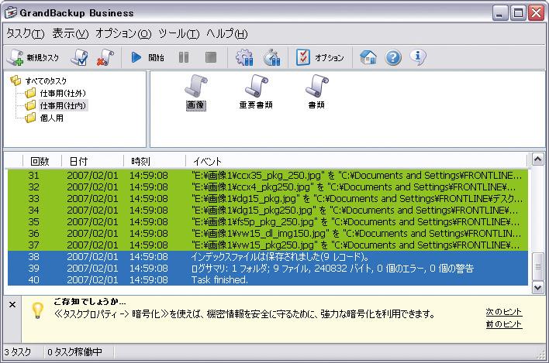Start the backup with the blue play button
The image size is (549, 363).
click(136, 57)
